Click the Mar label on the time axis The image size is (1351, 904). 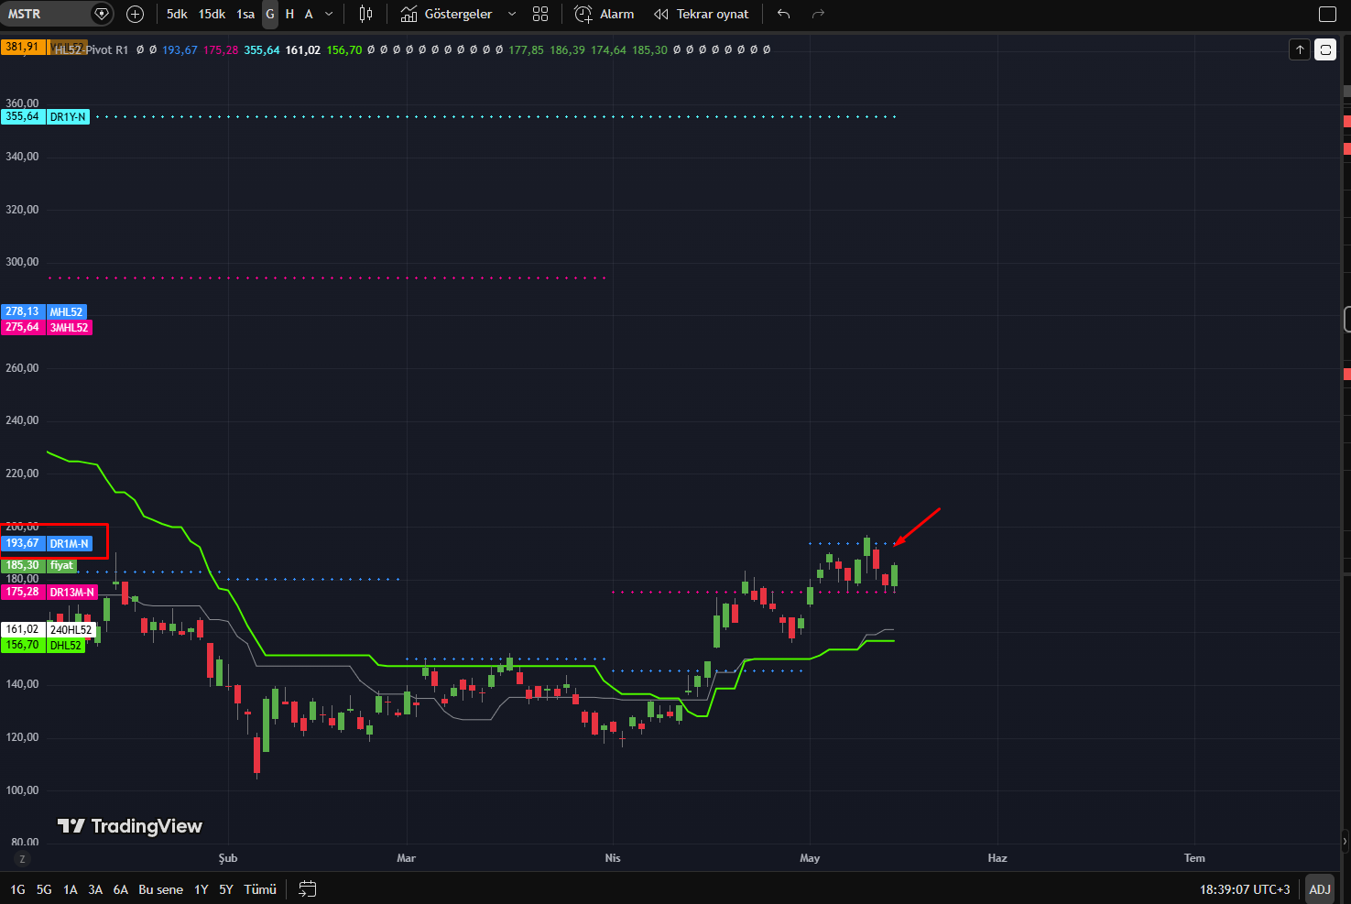[x=406, y=858]
